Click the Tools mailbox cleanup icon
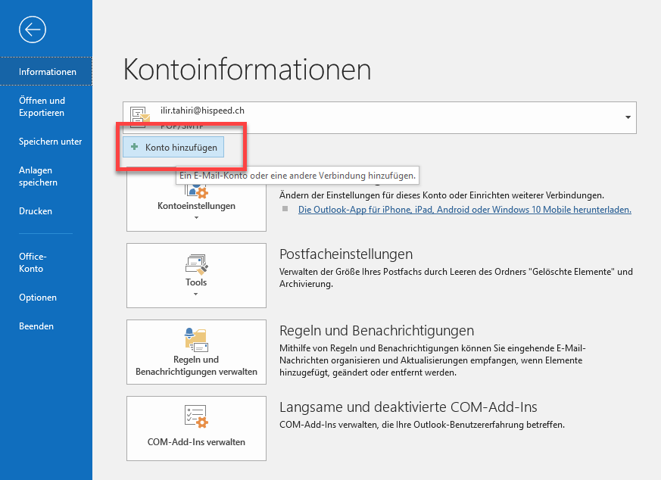The height and width of the screenshot is (480, 661). click(196, 264)
